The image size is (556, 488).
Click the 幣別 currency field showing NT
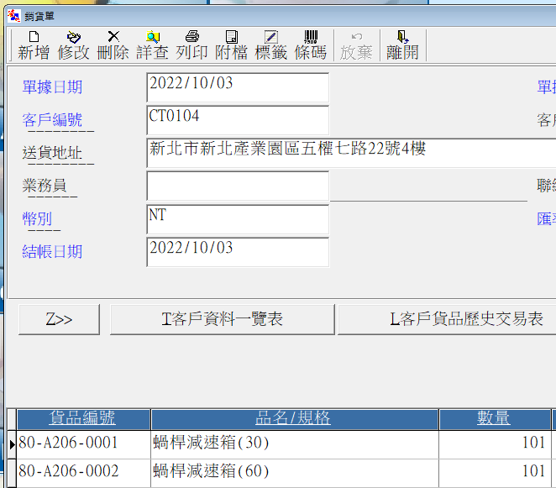click(237, 219)
